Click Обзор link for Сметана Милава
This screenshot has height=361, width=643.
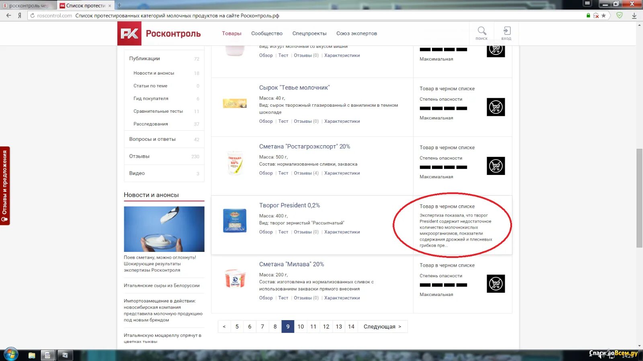[x=266, y=298]
